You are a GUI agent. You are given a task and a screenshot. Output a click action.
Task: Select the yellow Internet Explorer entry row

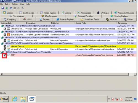pyautogui.click(x=68, y=46)
